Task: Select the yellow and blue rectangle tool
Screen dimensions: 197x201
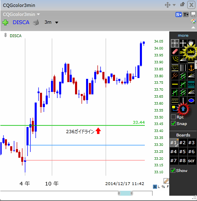Action: 175,109
